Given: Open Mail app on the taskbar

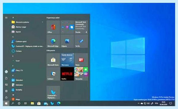Looking at the screenshot, I should [46, 103].
